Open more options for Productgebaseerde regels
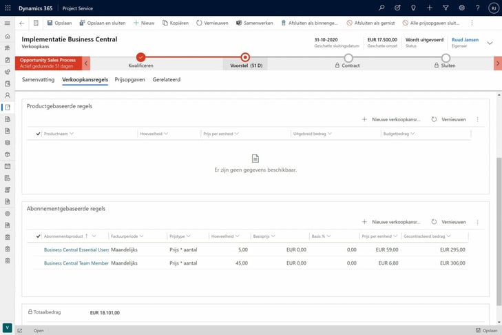The width and height of the screenshot is (502, 335). (x=477, y=119)
